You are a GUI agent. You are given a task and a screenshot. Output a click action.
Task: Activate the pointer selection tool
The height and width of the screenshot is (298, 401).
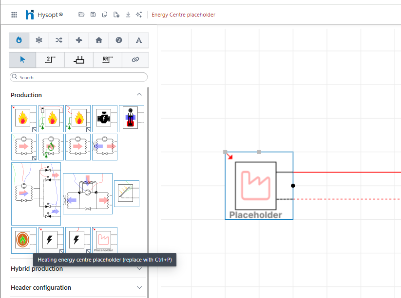[x=22, y=60]
